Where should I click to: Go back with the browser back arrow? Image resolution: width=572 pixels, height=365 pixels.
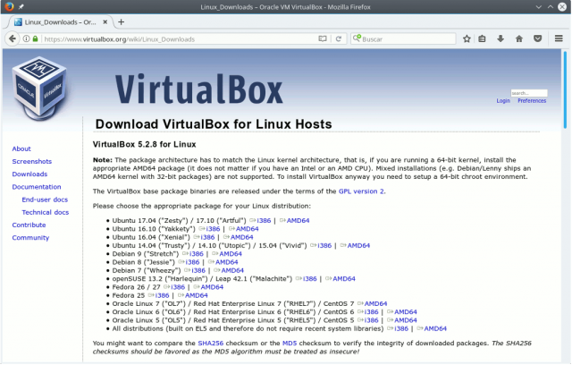[x=13, y=38]
